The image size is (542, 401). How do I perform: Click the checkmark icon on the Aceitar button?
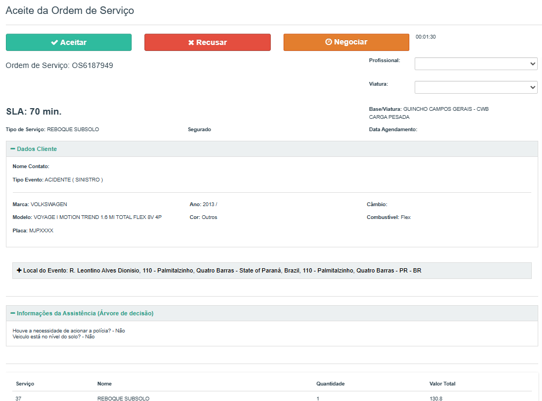54,42
